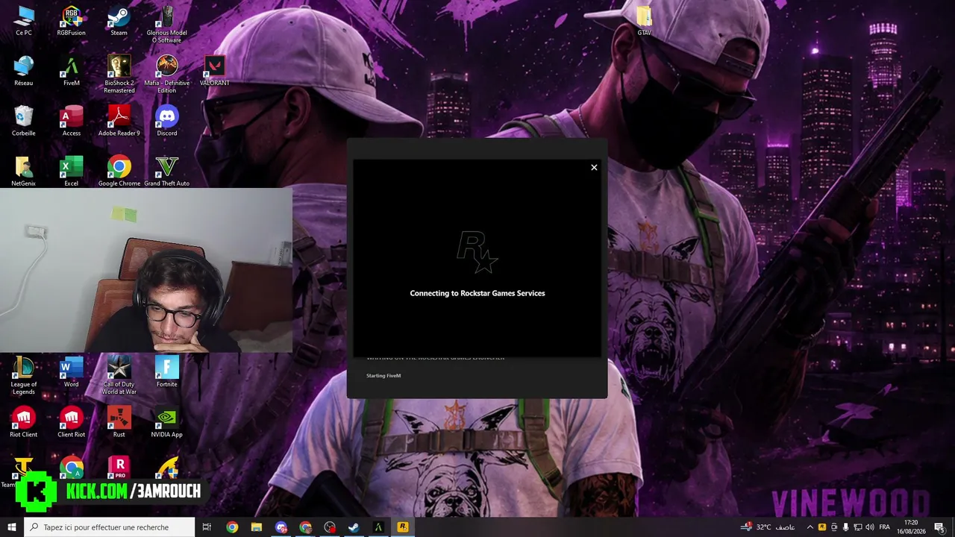Viewport: 955px width, 537px height.
Task: Open network settings tray icon
Action: click(x=857, y=527)
